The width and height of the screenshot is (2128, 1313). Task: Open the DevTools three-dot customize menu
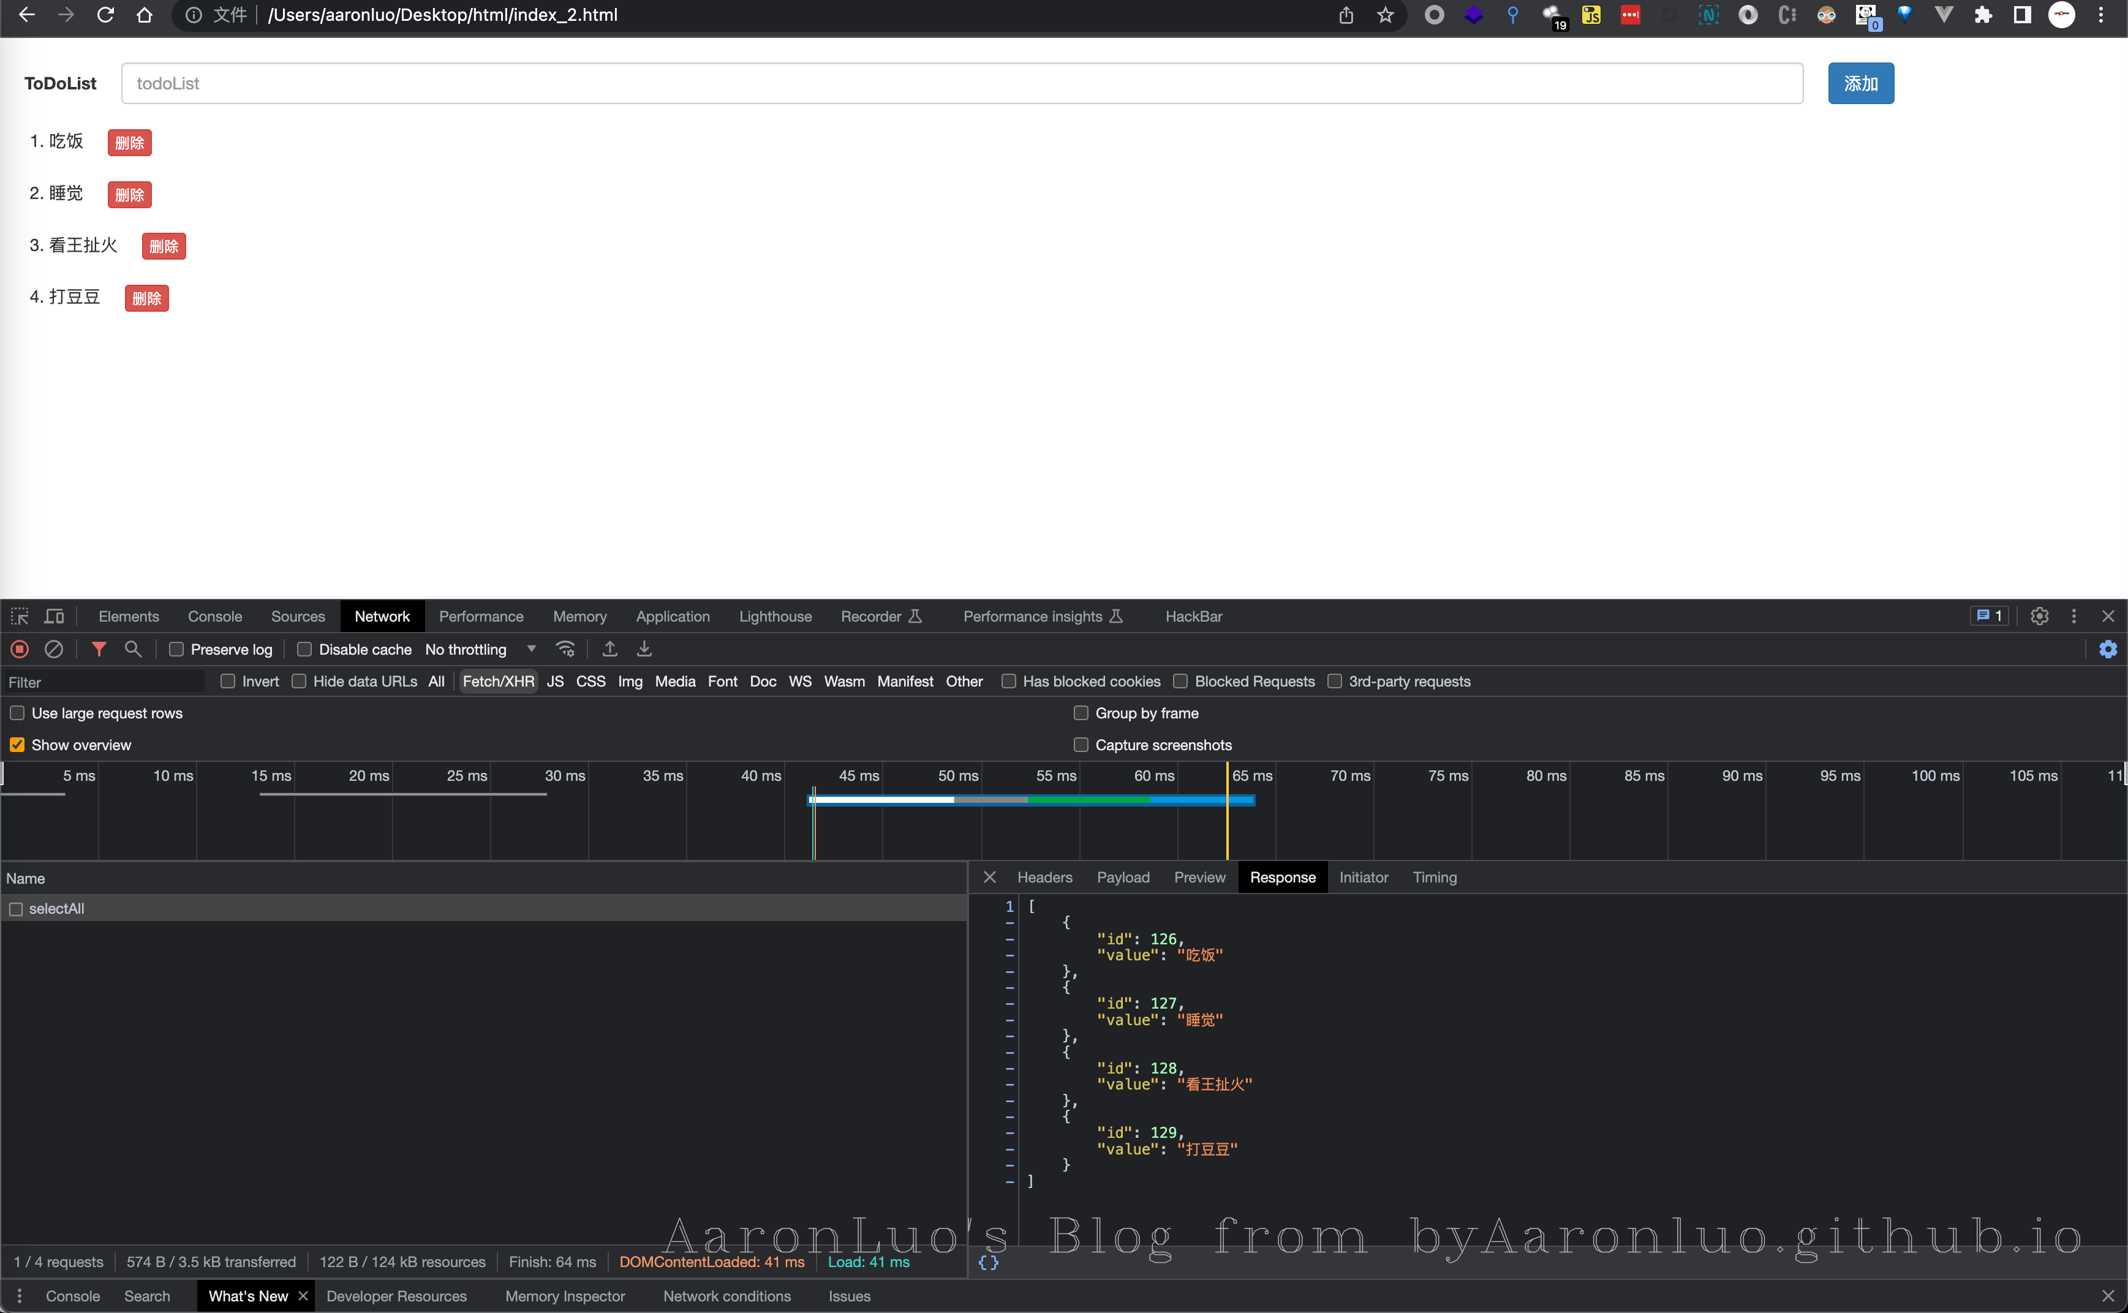coord(2074,617)
